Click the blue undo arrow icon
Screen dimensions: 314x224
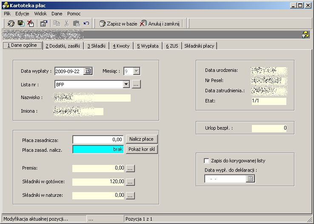[86, 23]
